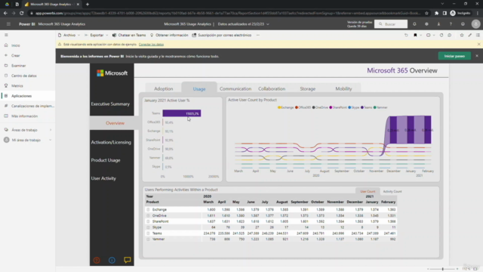Open more options ellipsis in toolbar
The width and height of the screenshot is (483, 272).
(258, 36)
